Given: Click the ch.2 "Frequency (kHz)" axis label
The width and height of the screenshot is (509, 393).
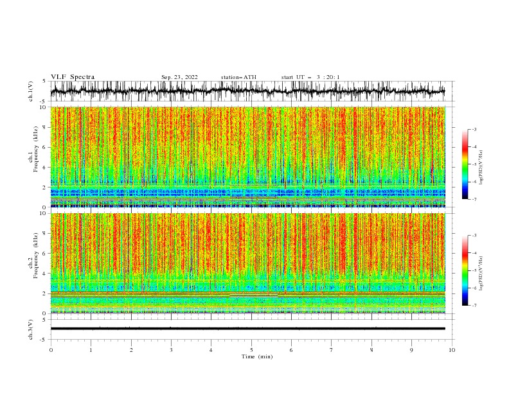Looking at the screenshot, I should point(36,256).
